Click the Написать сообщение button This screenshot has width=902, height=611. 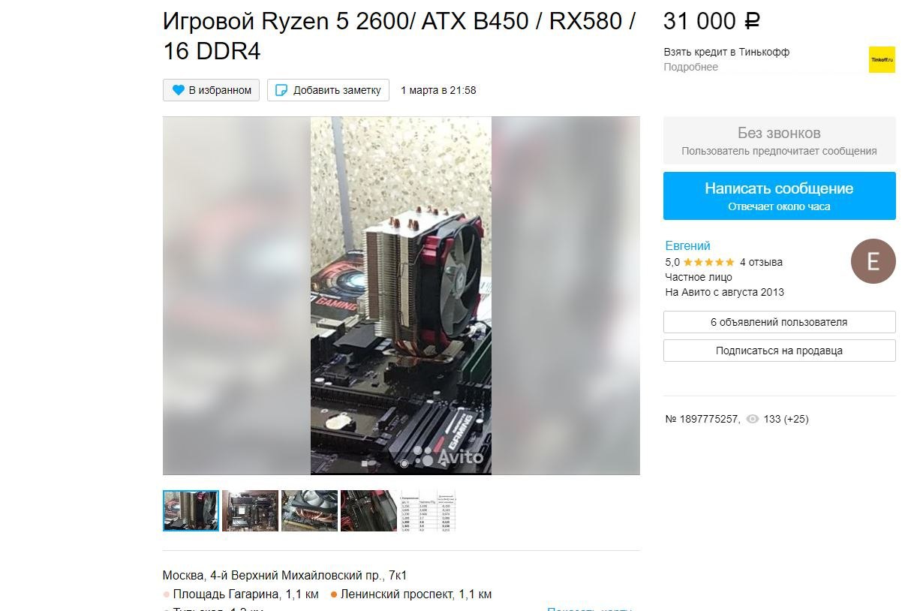point(779,196)
